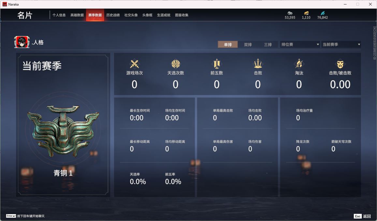Click the 前五数 banner icon
377x221 pixels.
coord(217,64)
